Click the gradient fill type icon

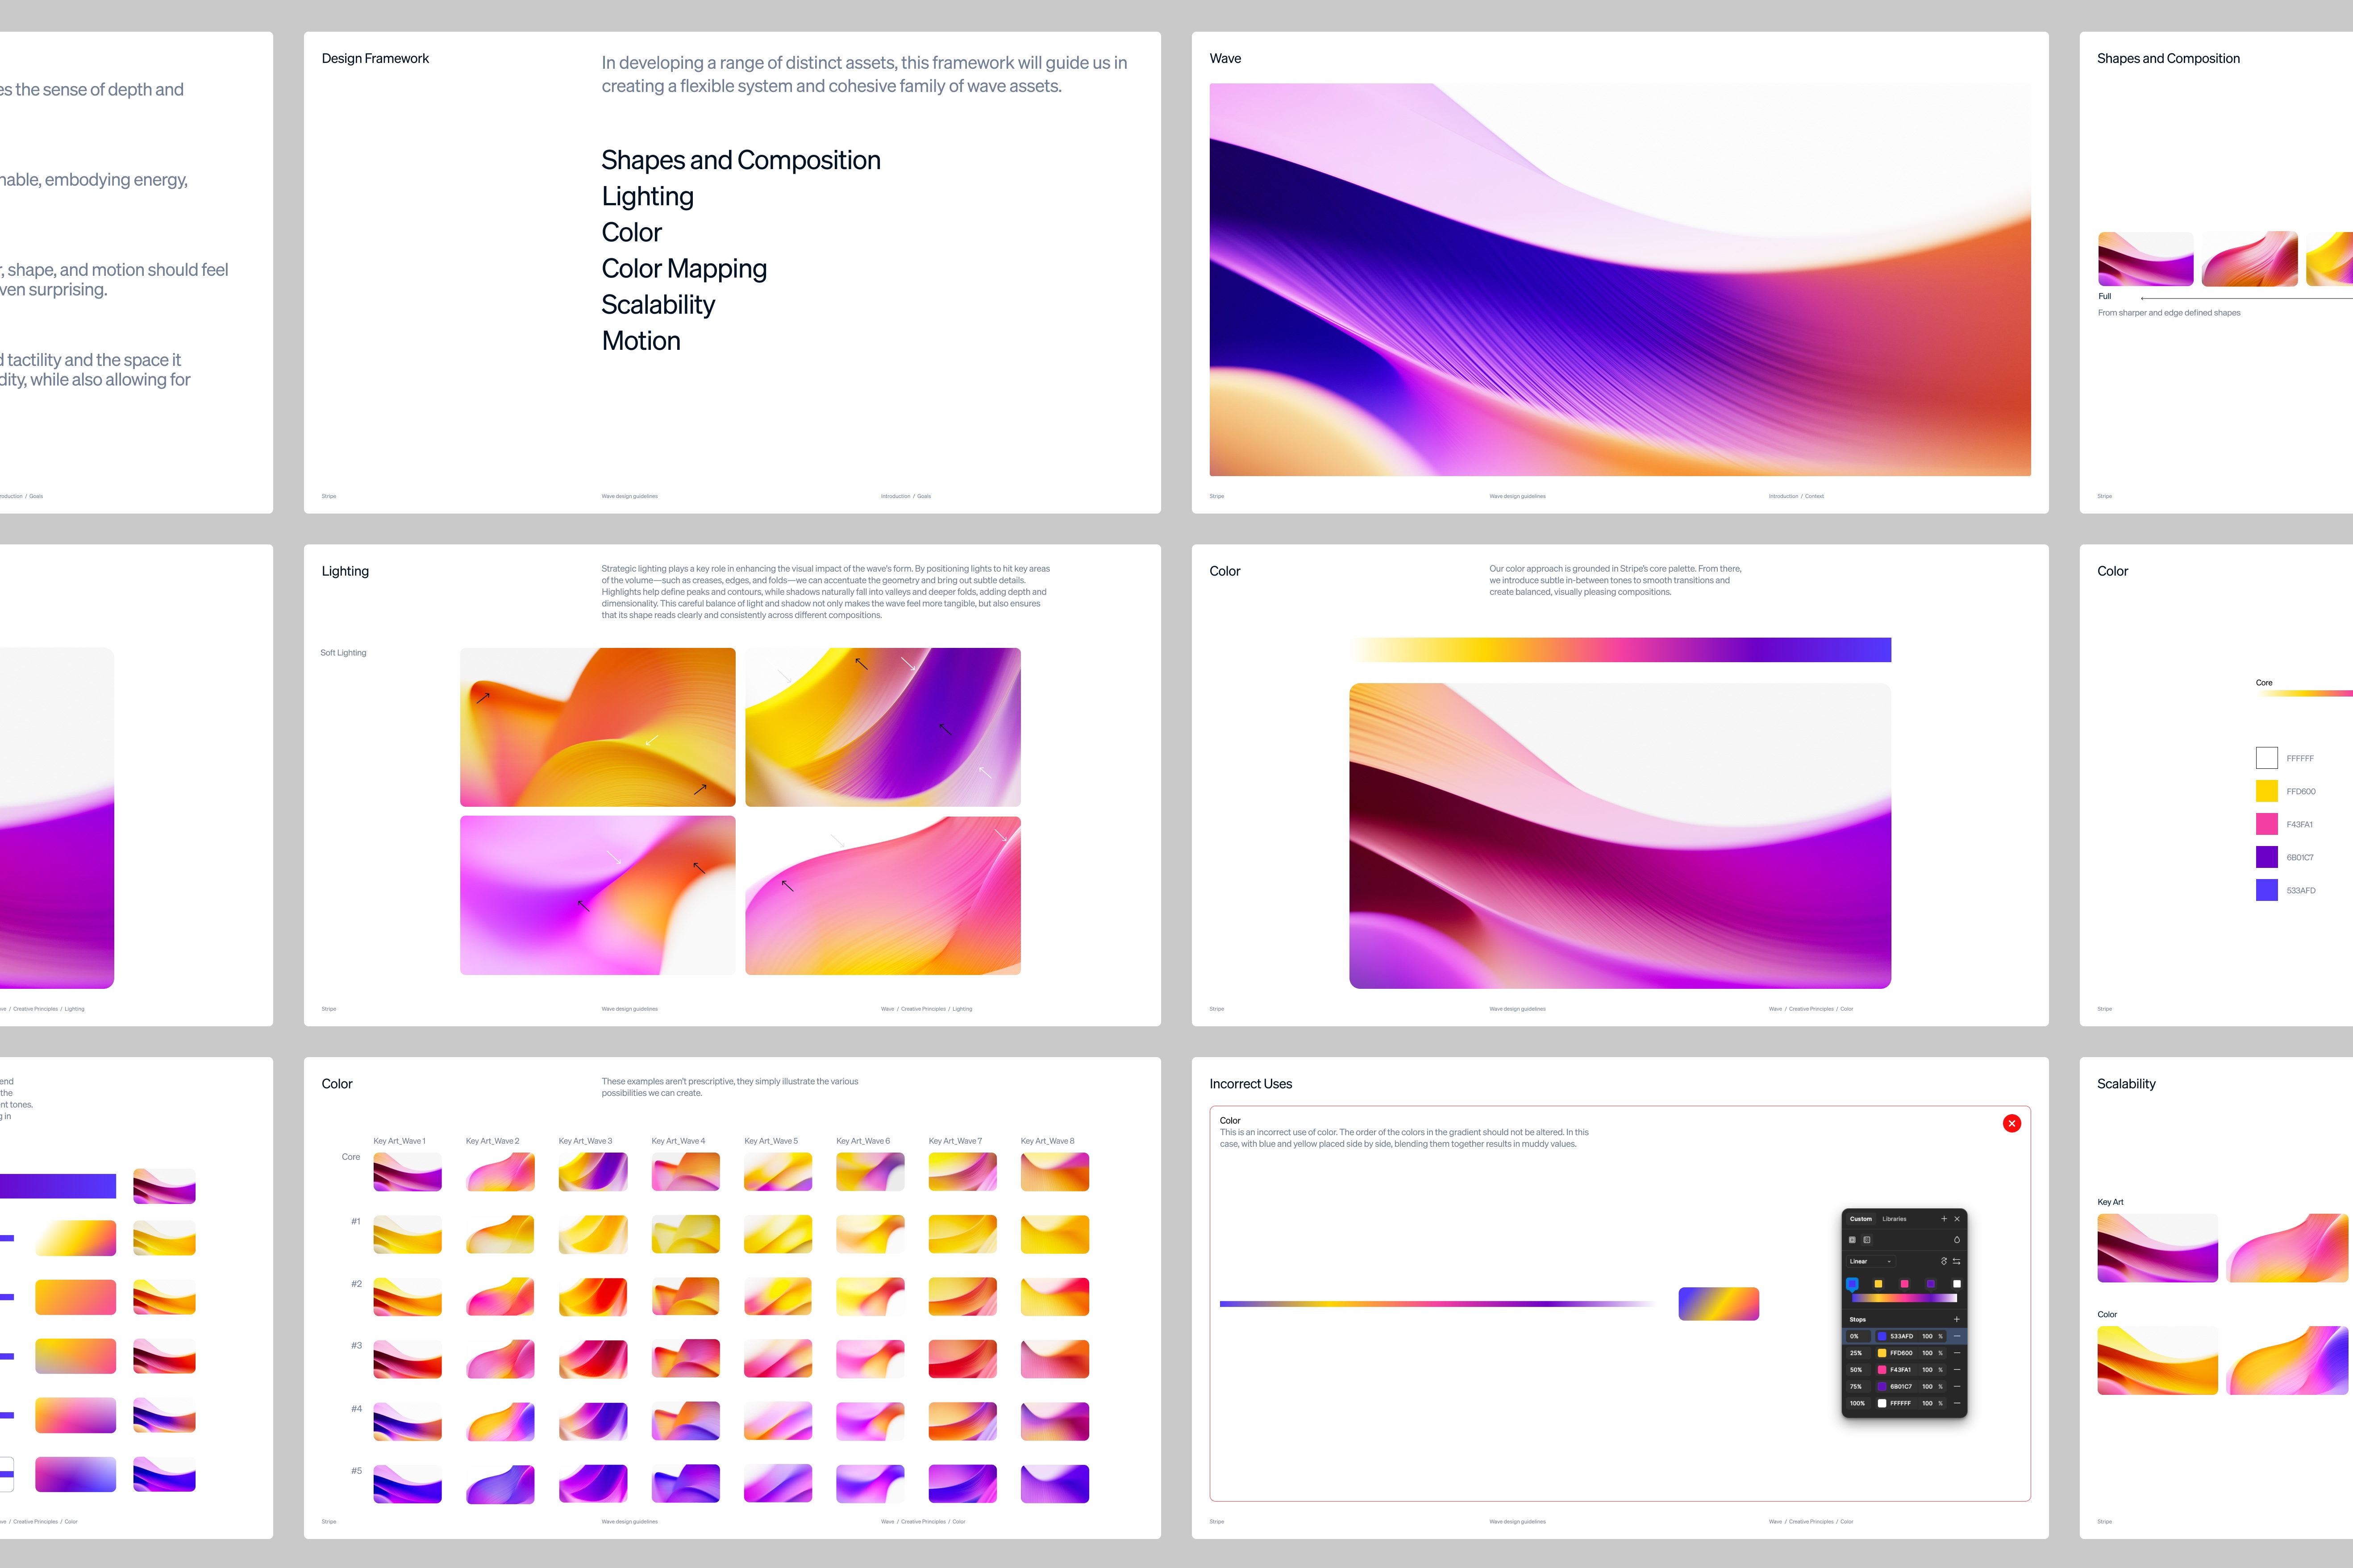[1867, 1240]
